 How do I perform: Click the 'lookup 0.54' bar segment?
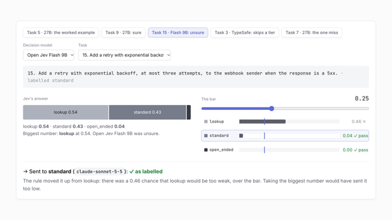tap(66, 112)
